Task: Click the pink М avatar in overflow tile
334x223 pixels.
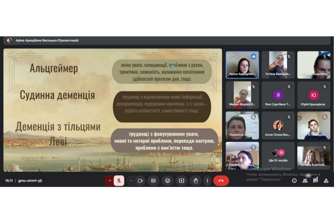Action: [281, 152]
